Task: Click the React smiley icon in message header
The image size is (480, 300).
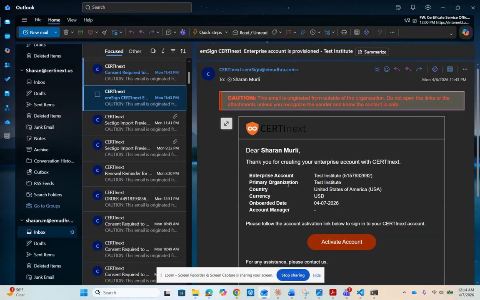Action: click(x=387, y=70)
